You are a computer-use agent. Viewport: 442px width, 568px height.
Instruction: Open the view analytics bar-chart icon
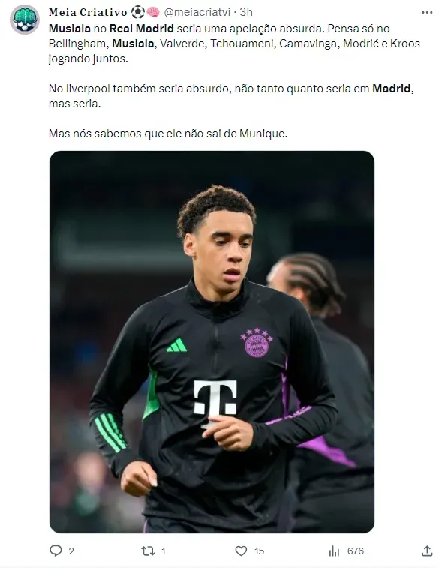click(x=334, y=551)
